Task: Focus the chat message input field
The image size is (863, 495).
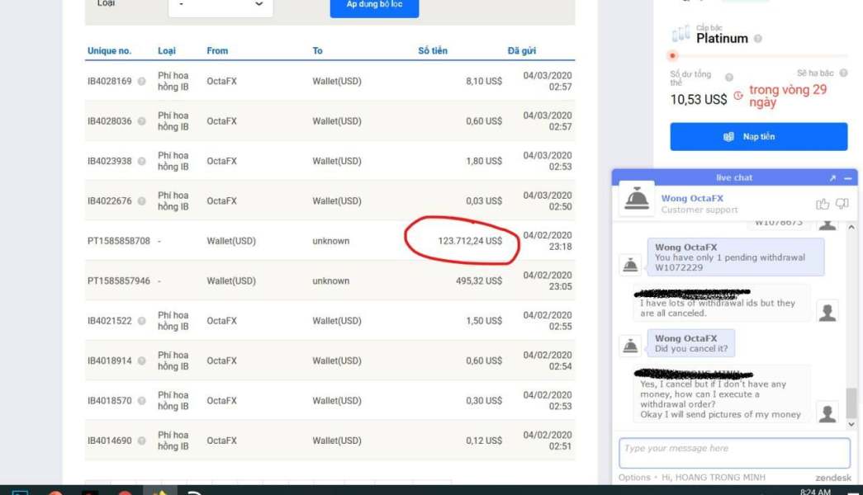Action: pos(734,453)
